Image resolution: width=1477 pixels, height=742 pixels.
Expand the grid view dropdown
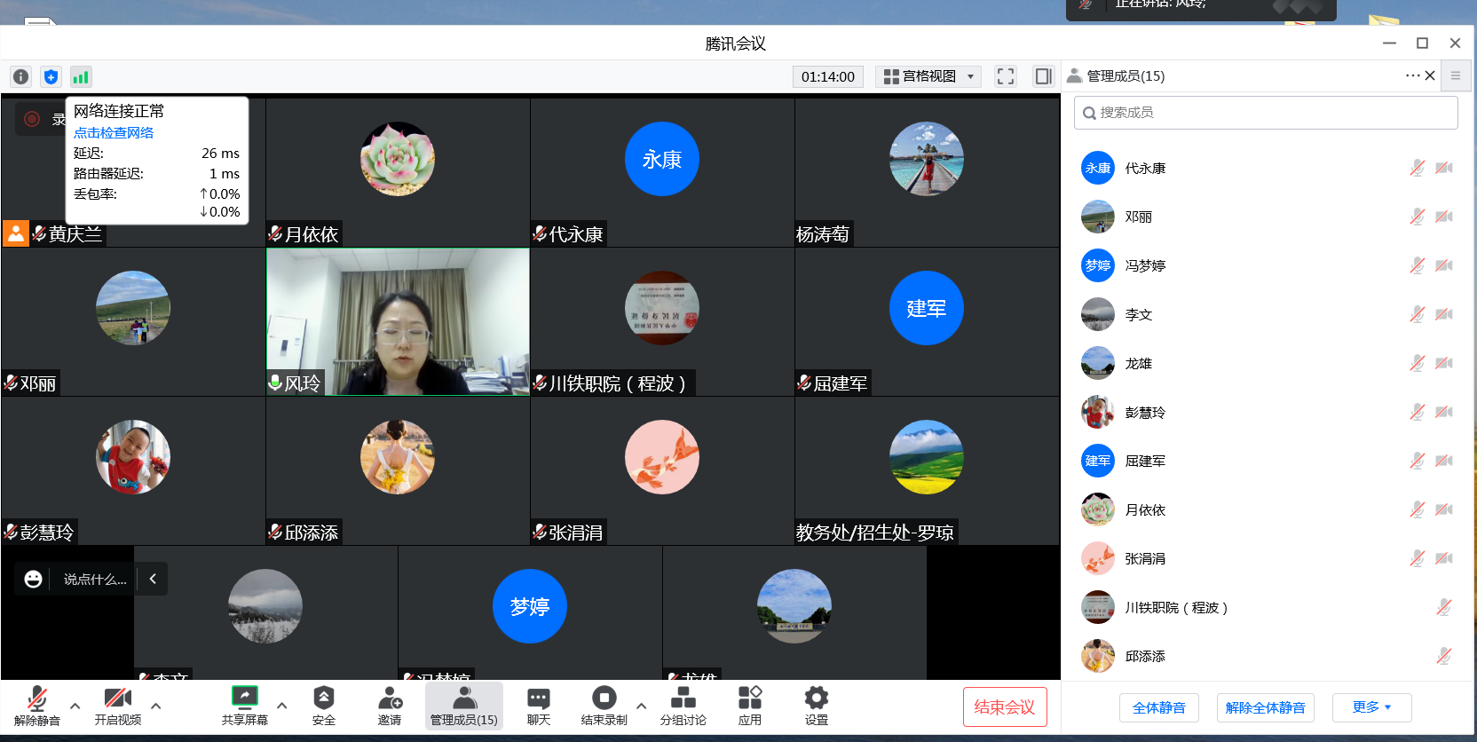[x=928, y=76]
